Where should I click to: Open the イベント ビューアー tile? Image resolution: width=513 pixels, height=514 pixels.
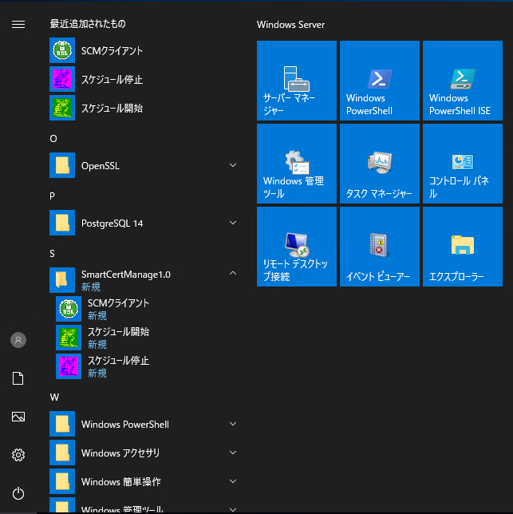[x=380, y=247]
